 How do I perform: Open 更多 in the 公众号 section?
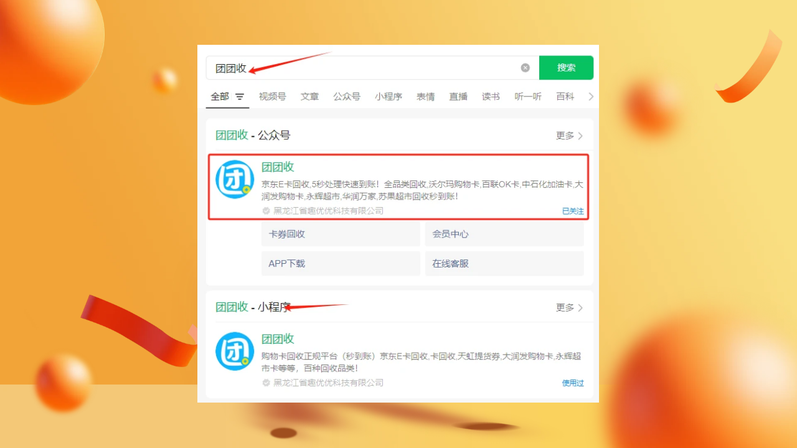(569, 136)
